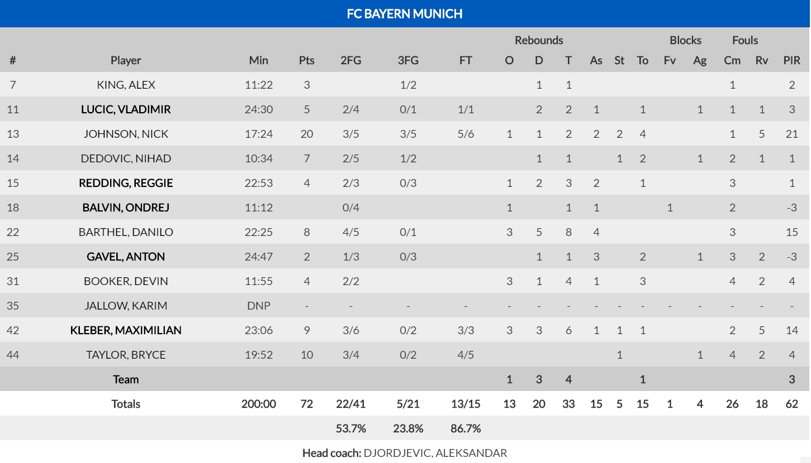811x463 pixels.
Task: Click the FC Bayern Munich title header
Action: point(405,13)
